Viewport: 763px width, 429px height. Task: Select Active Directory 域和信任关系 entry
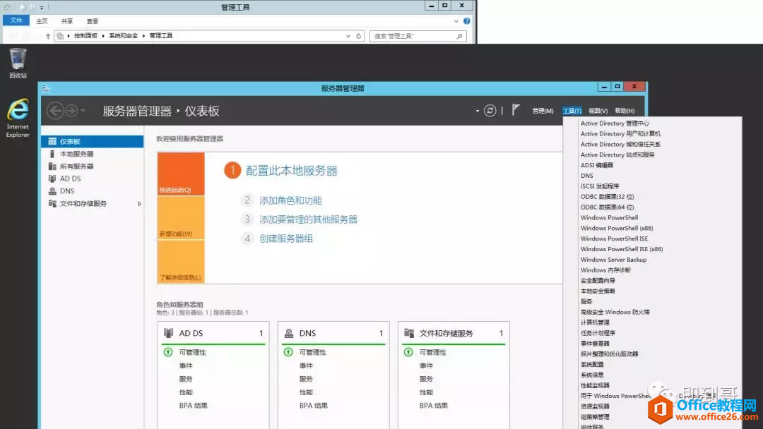[x=620, y=145]
